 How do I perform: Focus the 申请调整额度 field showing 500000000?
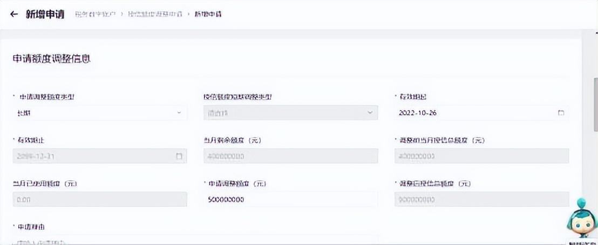[x=290, y=199]
